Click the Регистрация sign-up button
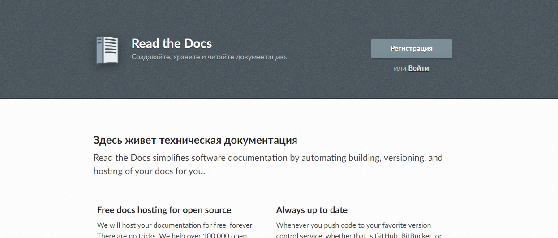 pos(411,49)
